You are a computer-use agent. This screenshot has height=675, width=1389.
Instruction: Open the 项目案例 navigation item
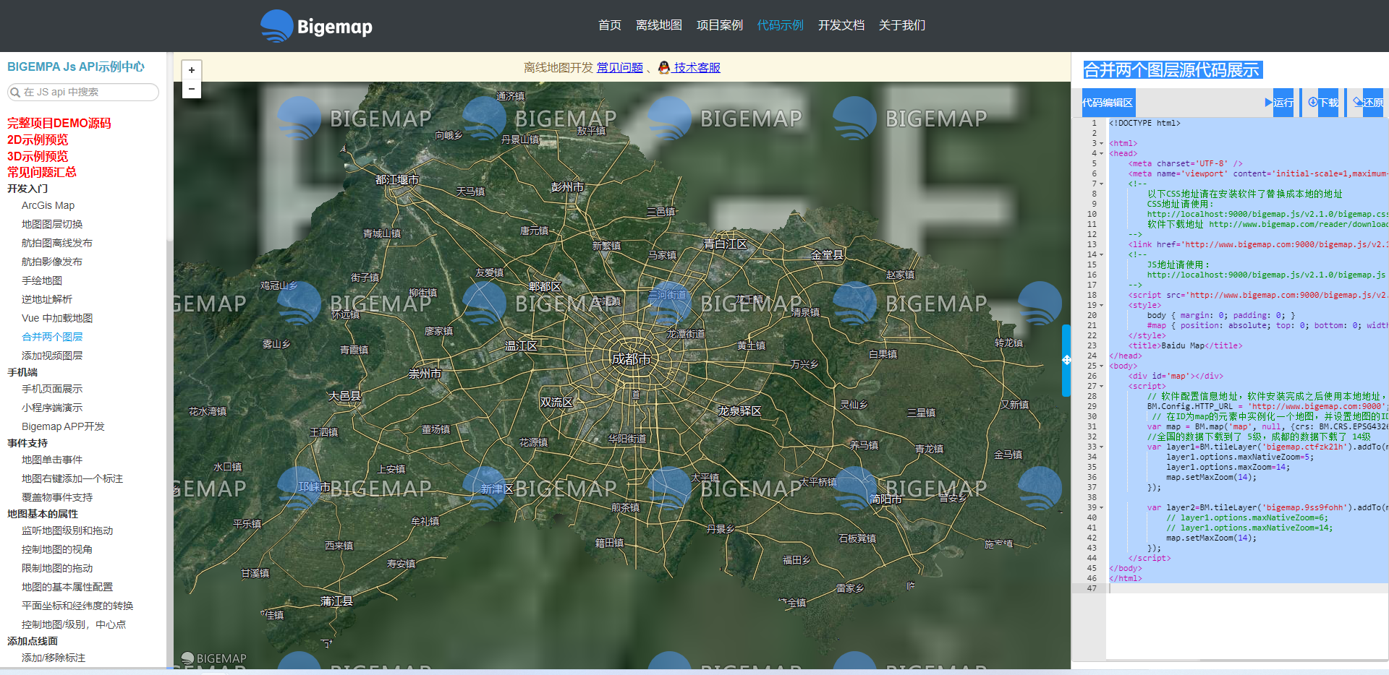click(x=719, y=25)
